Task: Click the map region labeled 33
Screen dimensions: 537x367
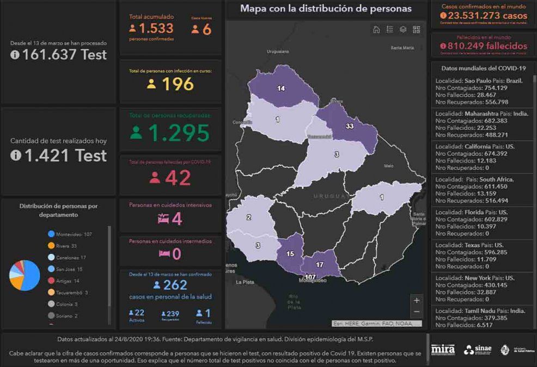Action: tap(349, 126)
